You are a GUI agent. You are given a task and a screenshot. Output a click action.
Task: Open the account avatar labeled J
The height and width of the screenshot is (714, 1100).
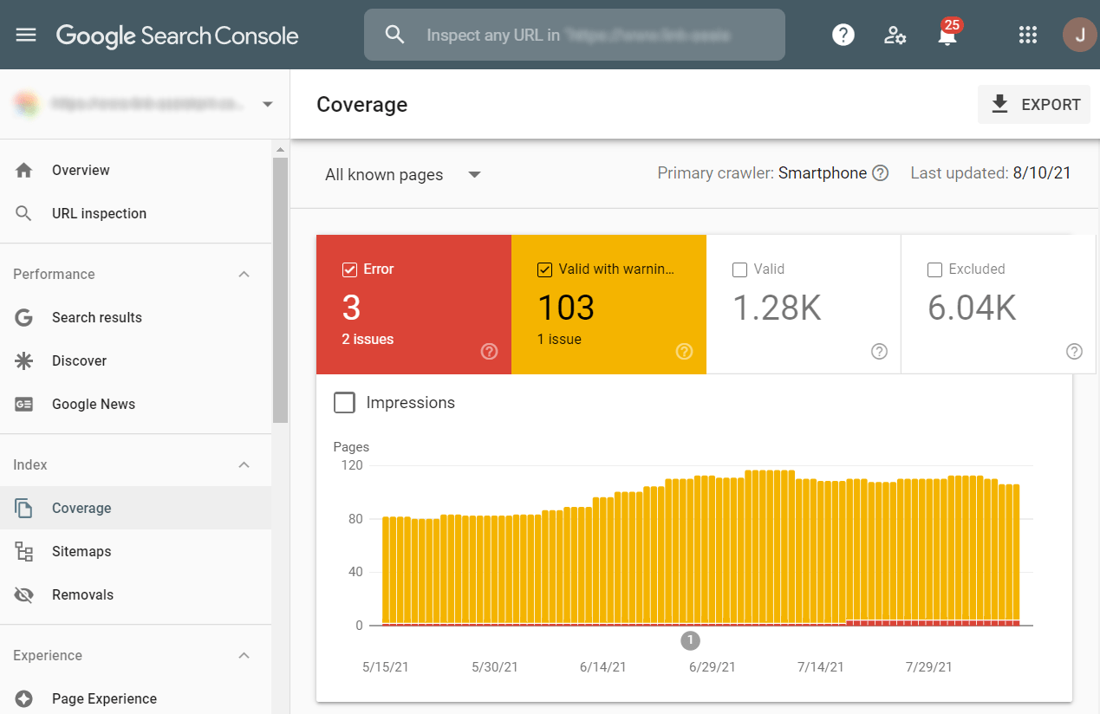1079,35
